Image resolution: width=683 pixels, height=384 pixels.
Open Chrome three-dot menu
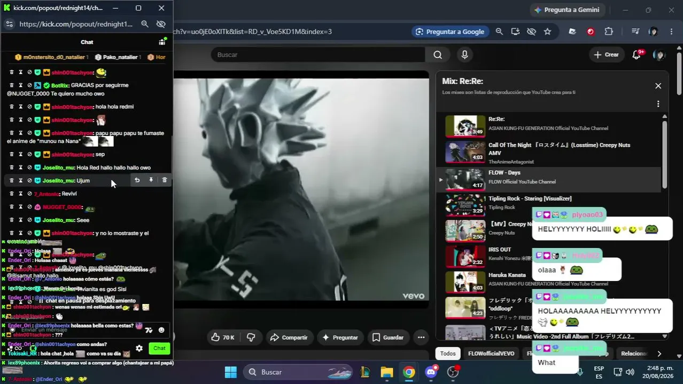pos(671,31)
